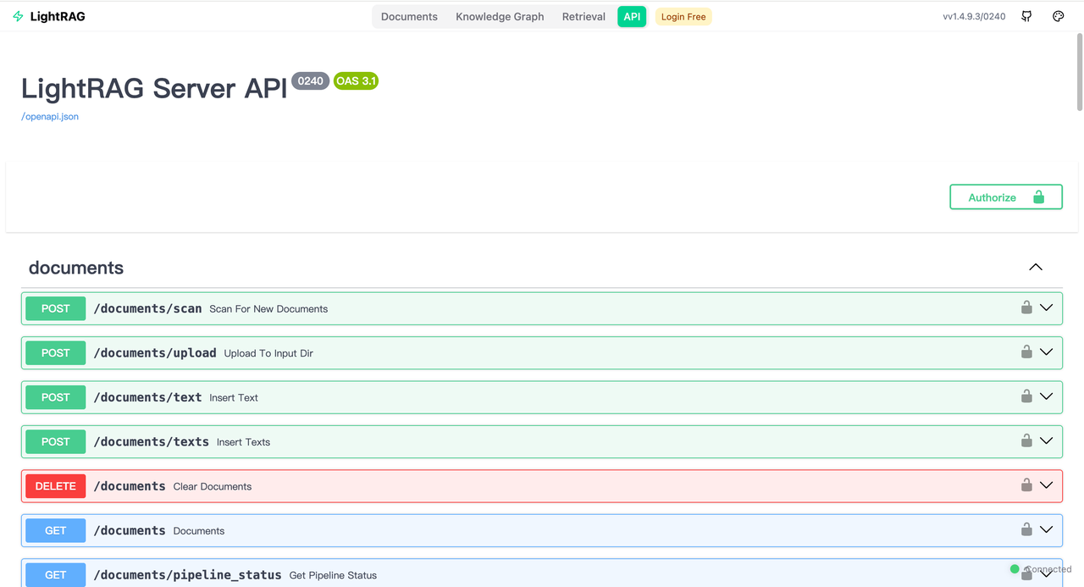Click lock icon on /documents/texts row
The image size is (1084, 587).
1026,440
